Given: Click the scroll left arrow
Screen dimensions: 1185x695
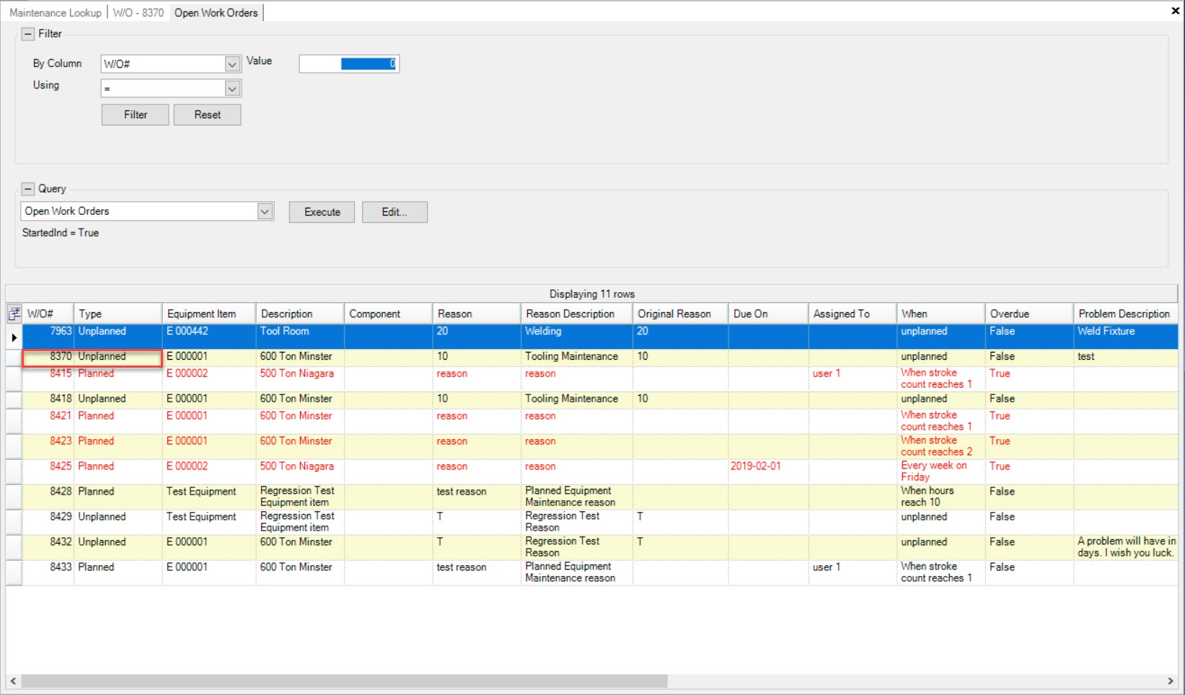Looking at the screenshot, I should (x=13, y=681).
